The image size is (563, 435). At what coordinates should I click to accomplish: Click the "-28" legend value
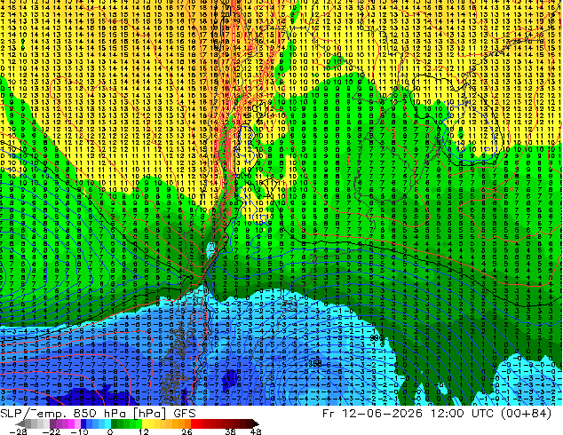click(18, 431)
